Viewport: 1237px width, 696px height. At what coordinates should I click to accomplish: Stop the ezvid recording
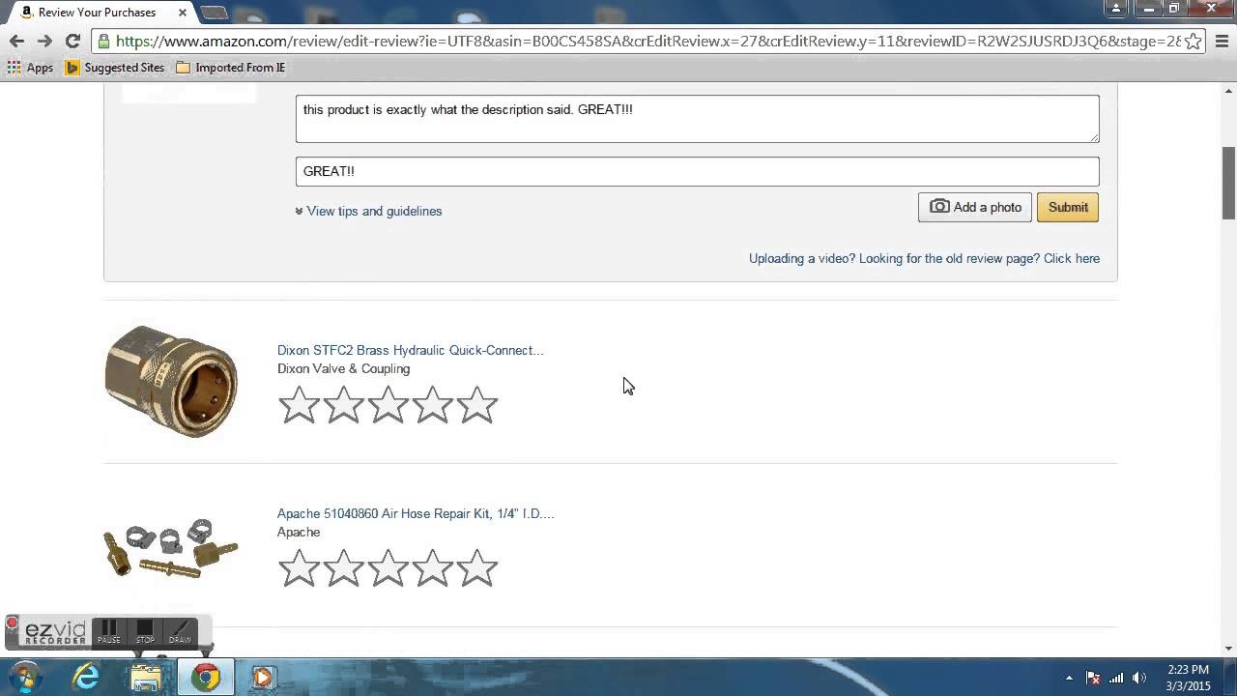tap(145, 632)
